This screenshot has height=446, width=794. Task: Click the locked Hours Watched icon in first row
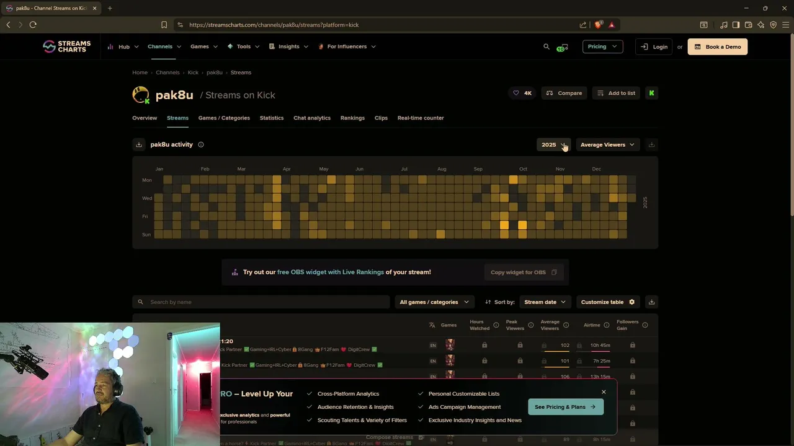(x=484, y=345)
